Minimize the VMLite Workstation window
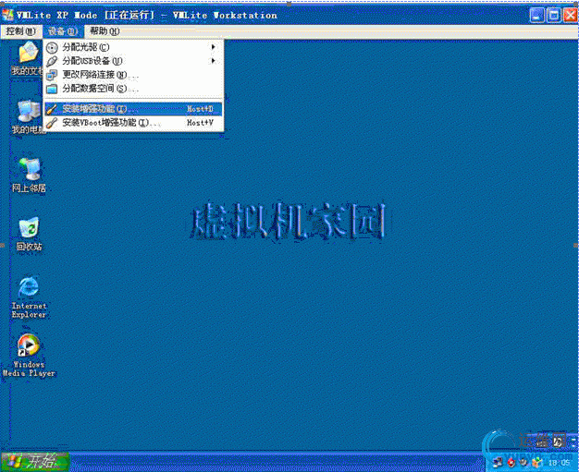 pyautogui.click(x=537, y=16)
